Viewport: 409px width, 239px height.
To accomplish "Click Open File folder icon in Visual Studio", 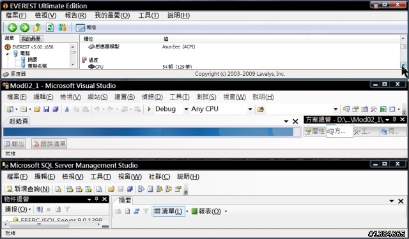I will coord(37,109).
